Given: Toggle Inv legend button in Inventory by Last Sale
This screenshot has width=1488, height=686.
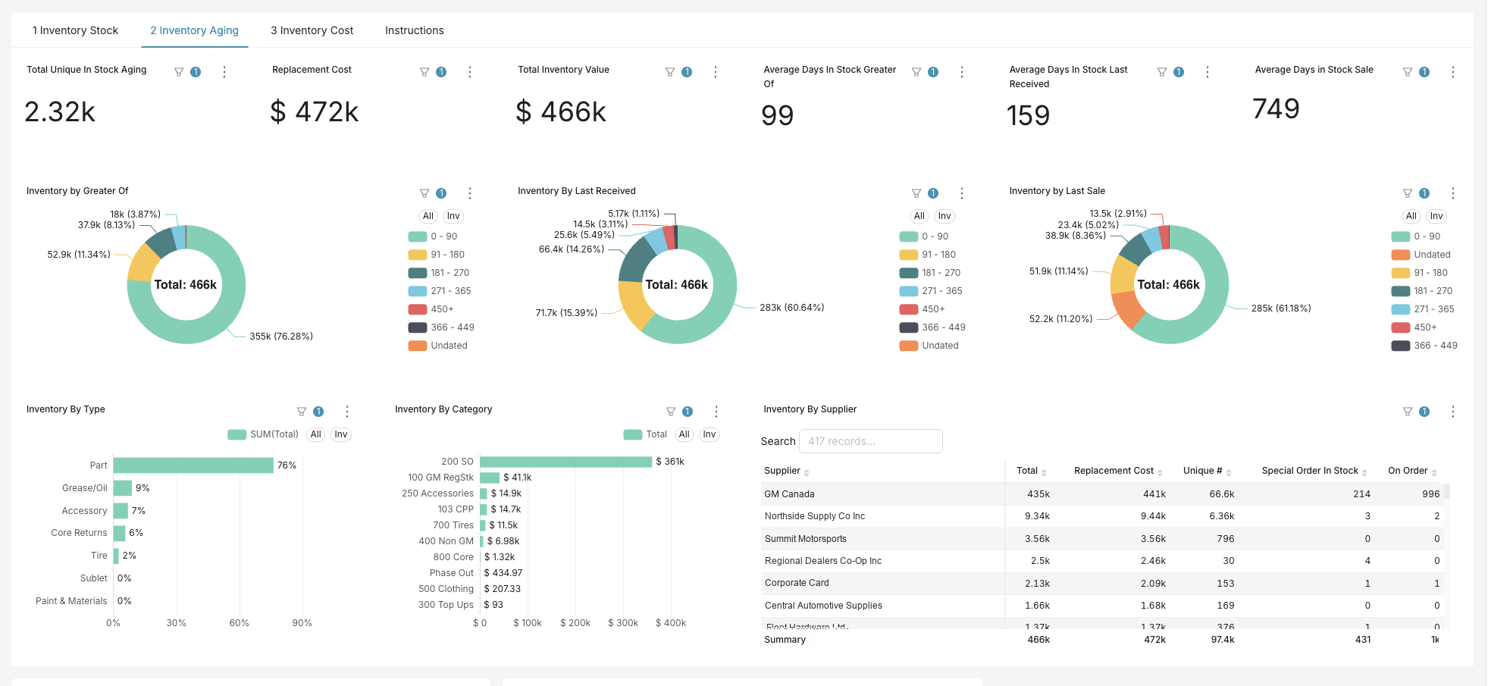Looking at the screenshot, I should point(1436,216).
